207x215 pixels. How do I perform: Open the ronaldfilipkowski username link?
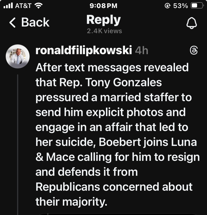(x=84, y=51)
